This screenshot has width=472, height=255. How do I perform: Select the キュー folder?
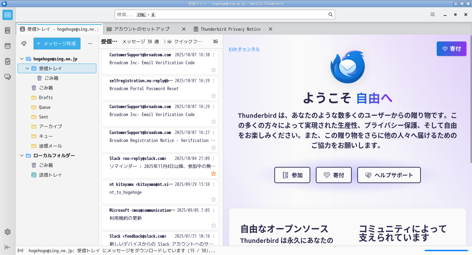(57, 136)
